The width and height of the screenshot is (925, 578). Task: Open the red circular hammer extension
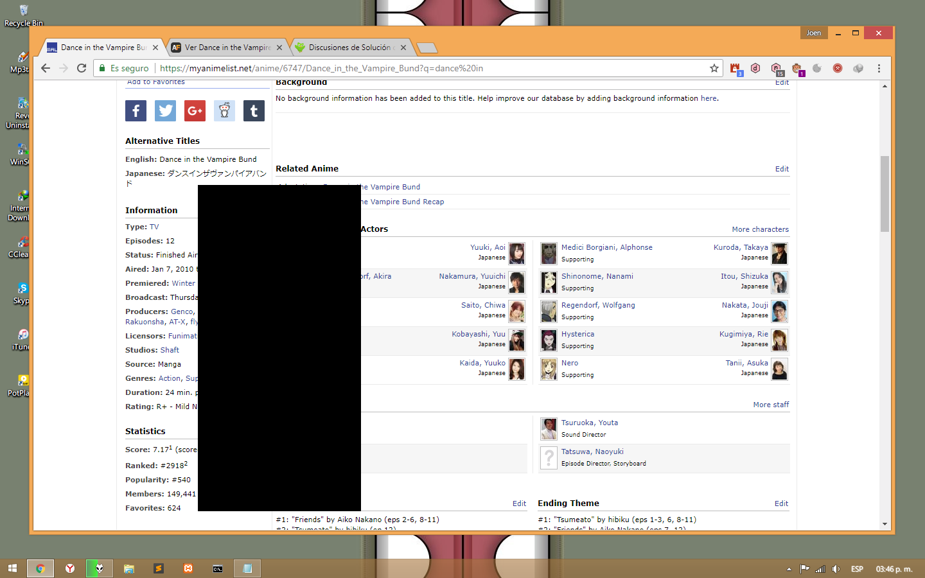coord(838,68)
